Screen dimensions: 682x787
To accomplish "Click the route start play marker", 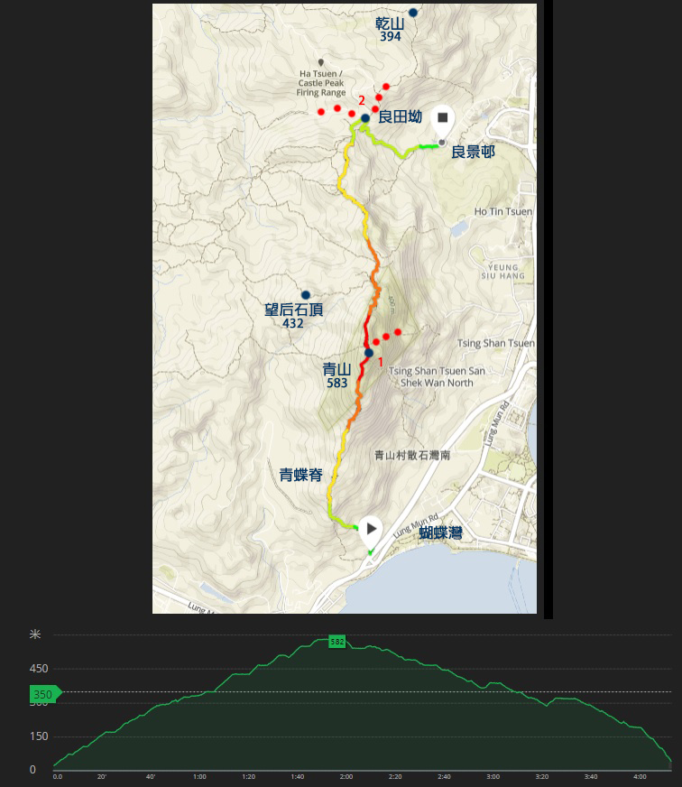I will point(371,530).
